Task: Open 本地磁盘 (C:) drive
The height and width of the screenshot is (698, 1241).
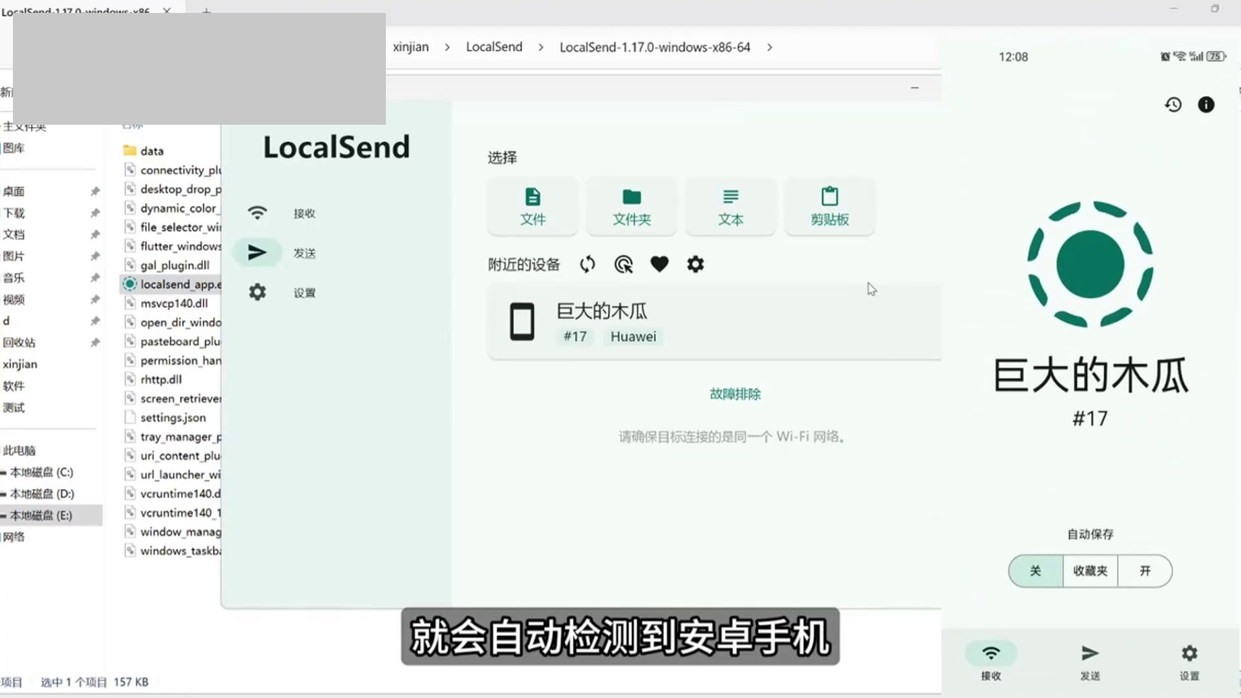Action: pyautogui.click(x=41, y=472)
